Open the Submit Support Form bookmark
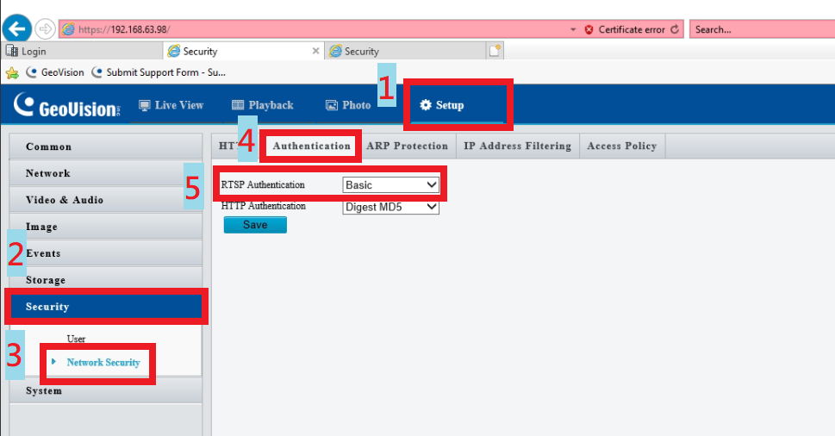This screenshot has height=436, width=835. click(x=159, y=72)
